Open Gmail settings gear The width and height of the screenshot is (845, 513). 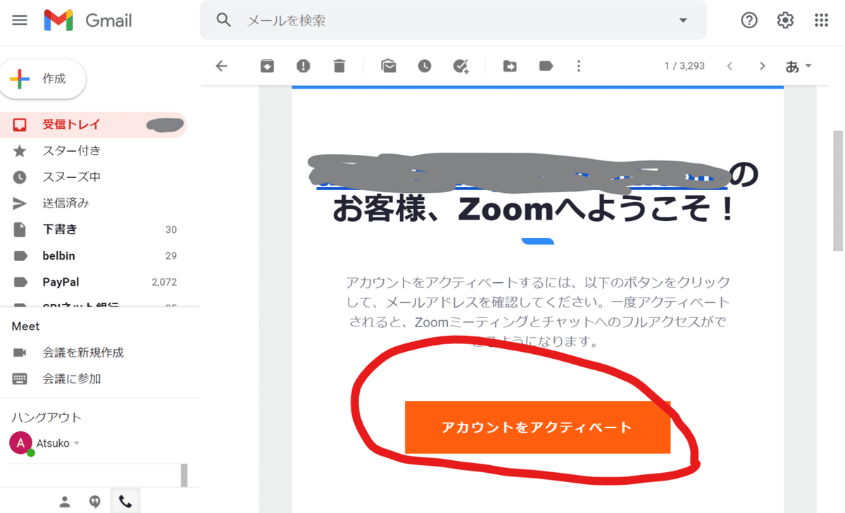coord(784,20)
